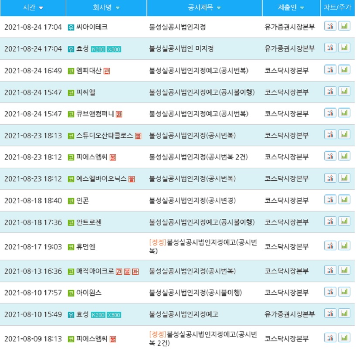
Task: Click the 안트로젠 company name
Action: 89,222
